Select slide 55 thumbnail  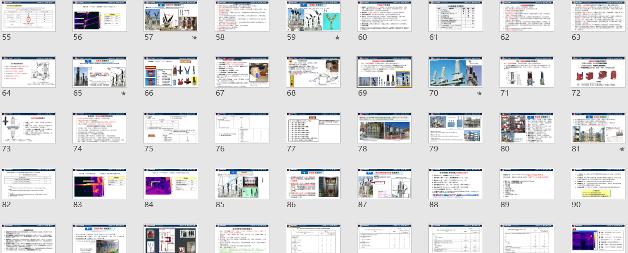pyautogui.click(x=28, y=16)
